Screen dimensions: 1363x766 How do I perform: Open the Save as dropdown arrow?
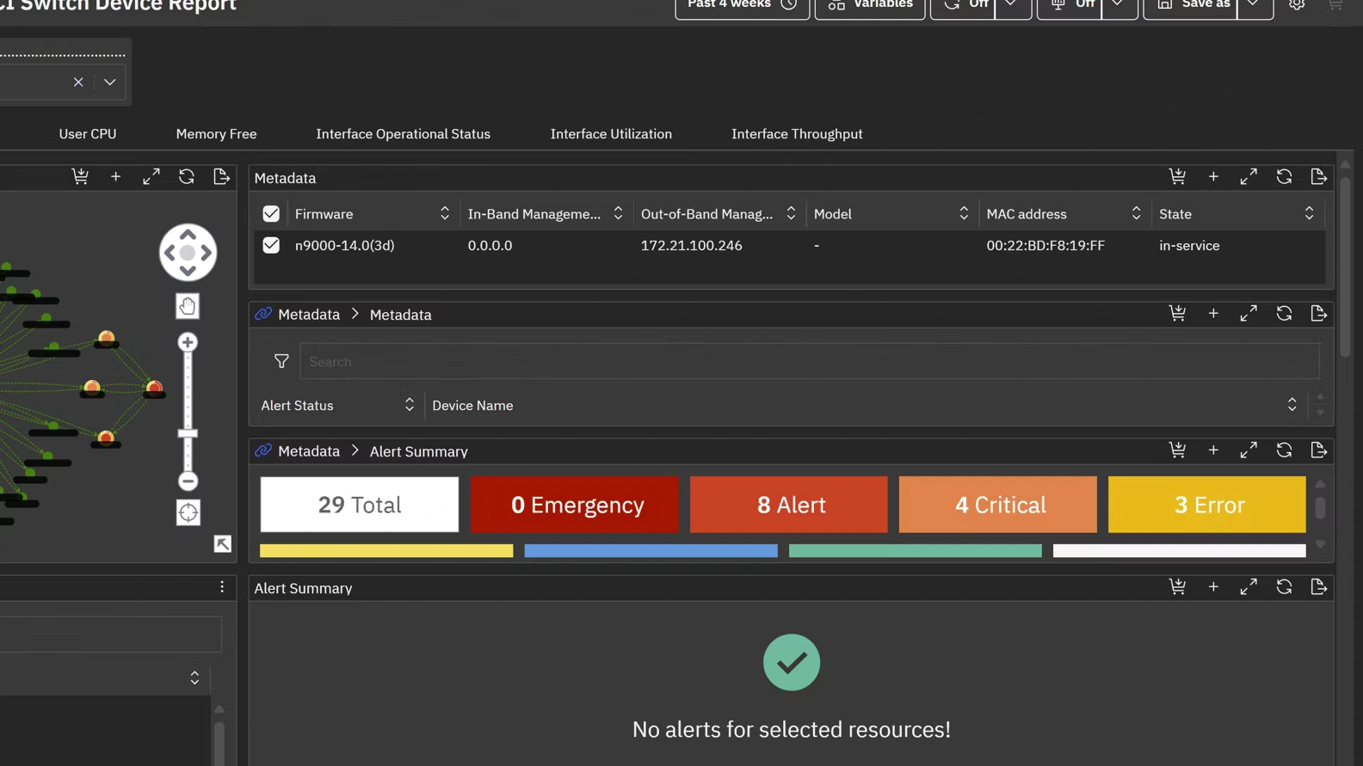[x=1254, y=5]
